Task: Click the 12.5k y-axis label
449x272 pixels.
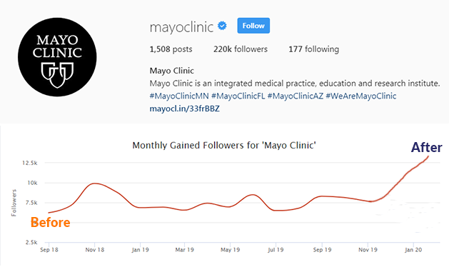Action: [x=30, y=163]
